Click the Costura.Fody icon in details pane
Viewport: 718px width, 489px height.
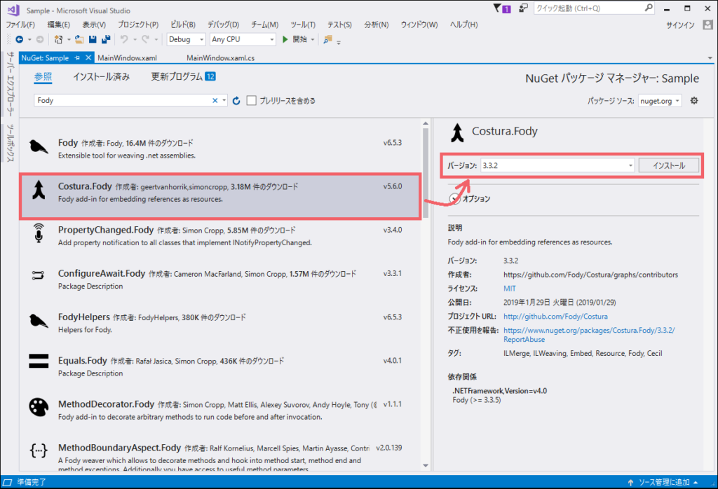click(x=457, y=132)
